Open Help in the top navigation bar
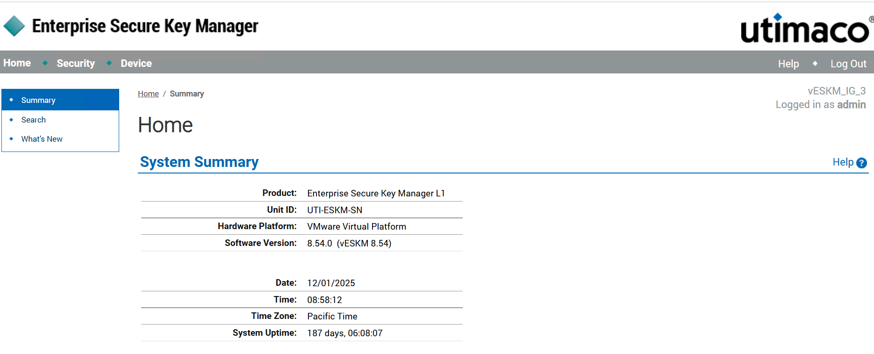 [x=788, y=64]
